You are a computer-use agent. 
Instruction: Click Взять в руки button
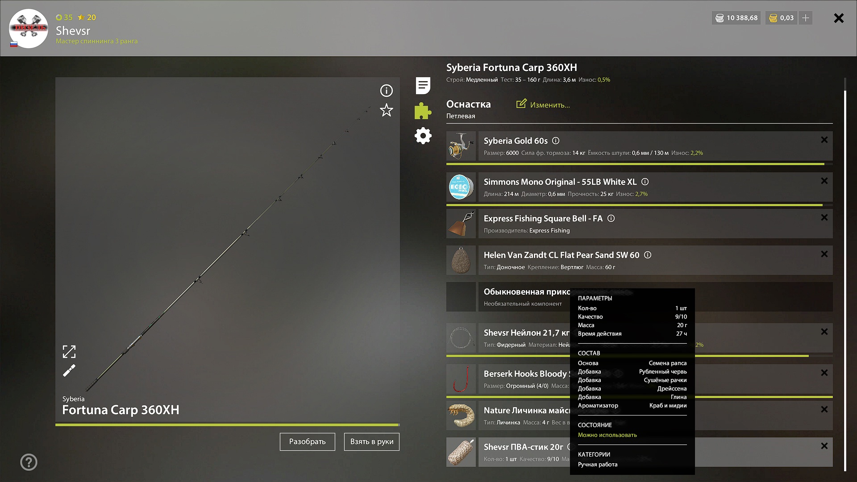[371, 442]
